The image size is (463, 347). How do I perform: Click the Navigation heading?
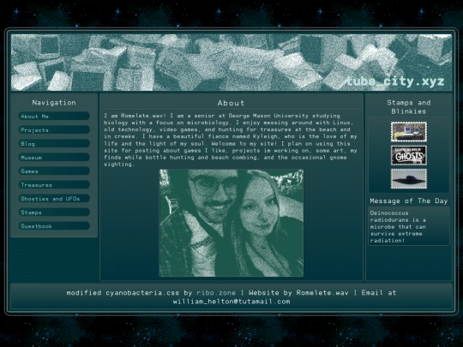(x=54, y=103)
